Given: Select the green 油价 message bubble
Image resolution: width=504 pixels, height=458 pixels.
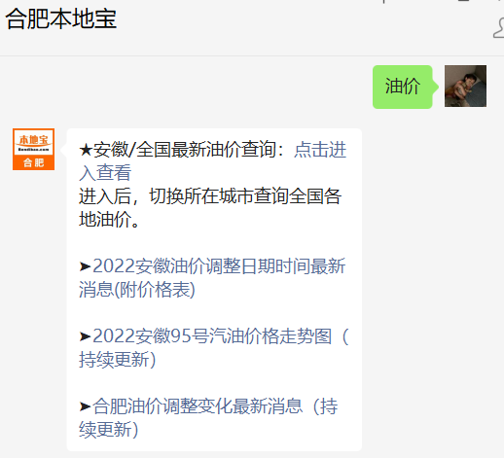Looking at the screenshot, I should 403,87.
